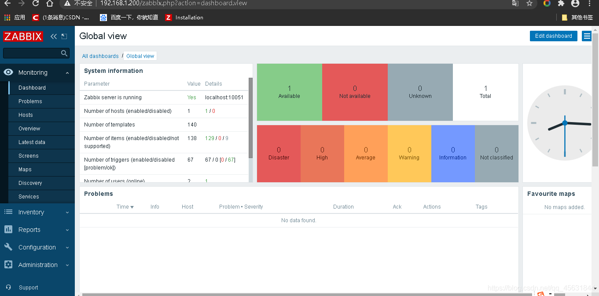Screen dimensions: 599x296
Task: Click the translate page icon
Action: point(515,4)
